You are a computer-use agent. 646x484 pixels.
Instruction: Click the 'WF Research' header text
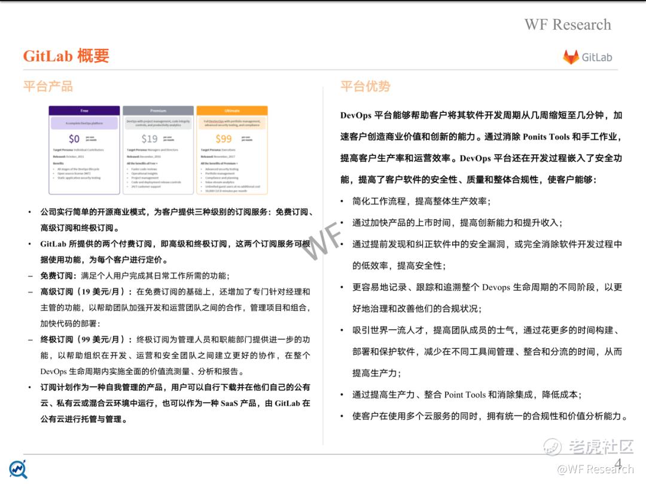point(568,24)
